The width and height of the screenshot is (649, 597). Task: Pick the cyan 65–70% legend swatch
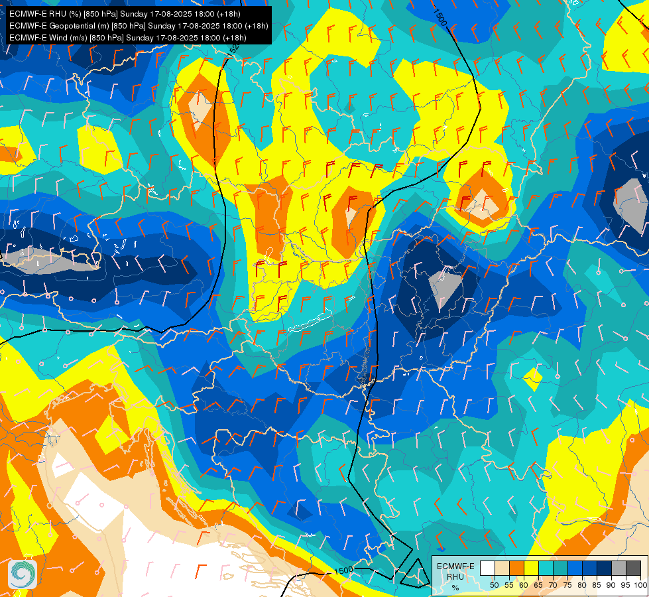(x=546, y=568)
